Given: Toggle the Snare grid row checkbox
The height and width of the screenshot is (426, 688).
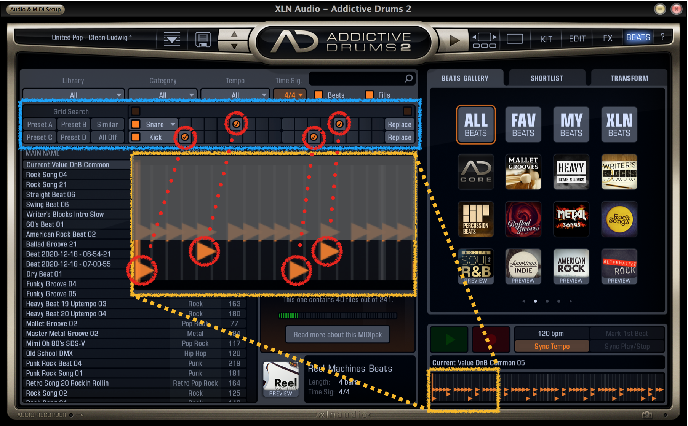Looking at the screenshot, I should coord(136,124).
